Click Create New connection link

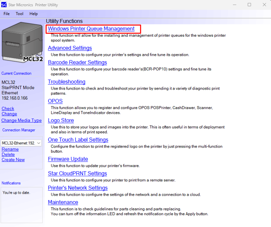click(x=13, y=160)
